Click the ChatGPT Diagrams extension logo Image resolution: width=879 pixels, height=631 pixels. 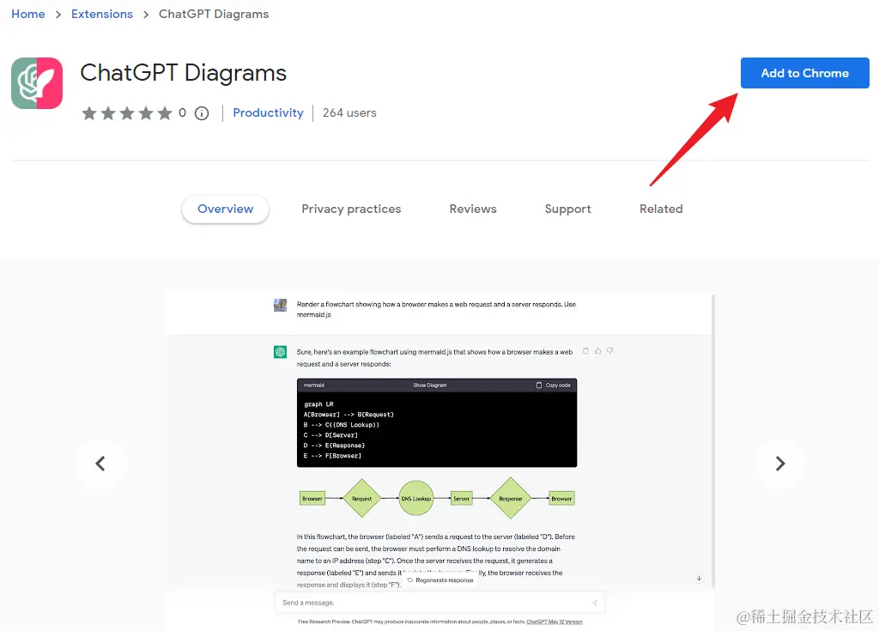tap(37, 83)
